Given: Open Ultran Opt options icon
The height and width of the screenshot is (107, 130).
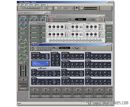Looking at the screenshot, I should (56, 48).
